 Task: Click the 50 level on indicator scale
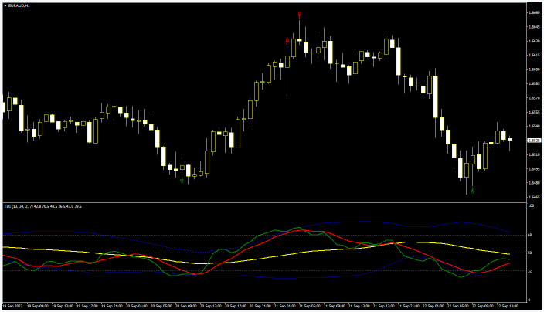(530, 253)
